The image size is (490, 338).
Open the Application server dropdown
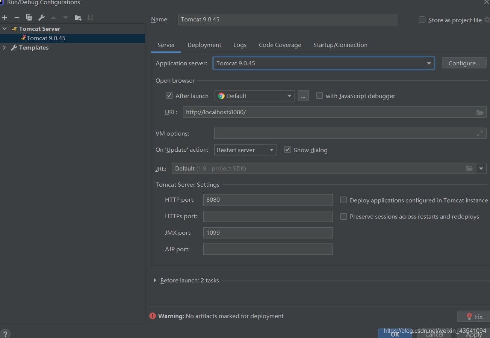324,63
